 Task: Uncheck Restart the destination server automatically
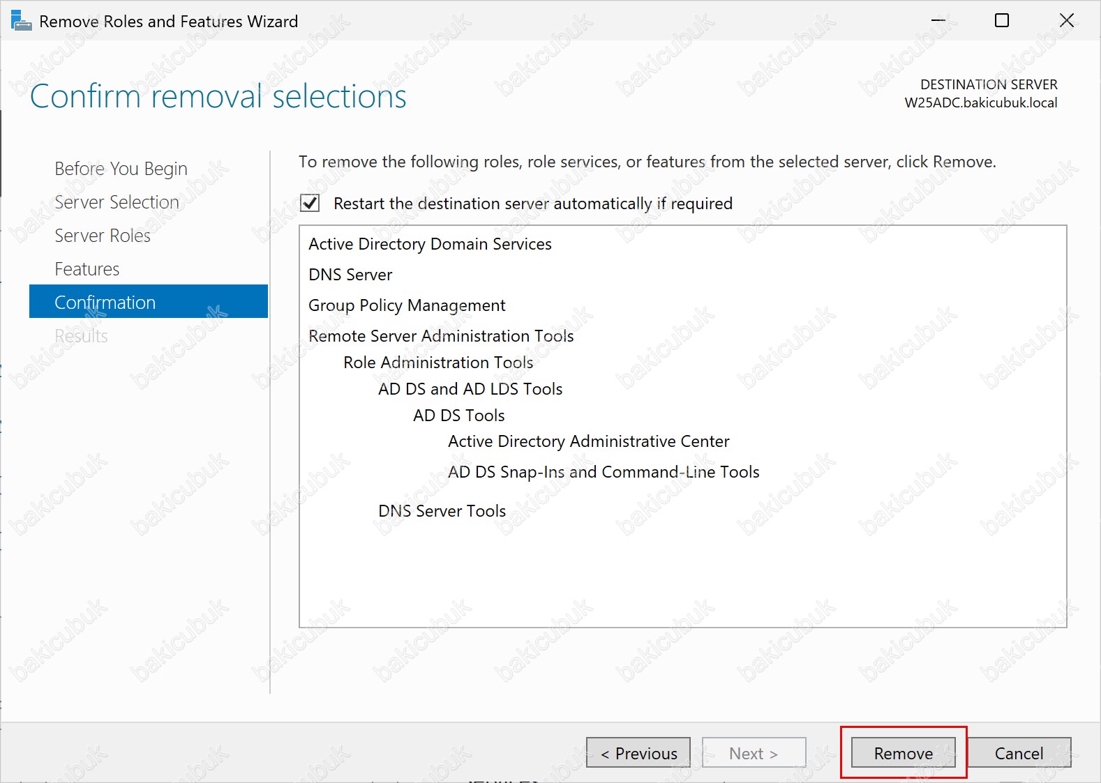coord(310,204)
